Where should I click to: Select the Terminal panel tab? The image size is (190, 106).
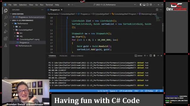52,56
